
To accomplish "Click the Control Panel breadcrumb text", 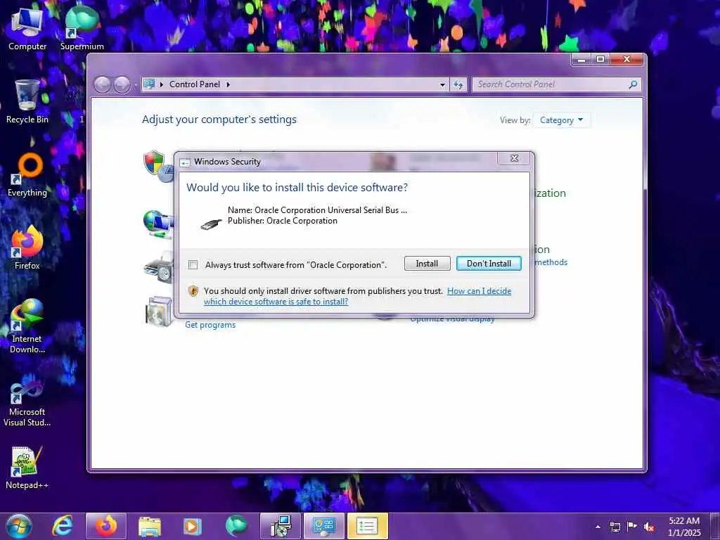I will click(x=195, y=84).
